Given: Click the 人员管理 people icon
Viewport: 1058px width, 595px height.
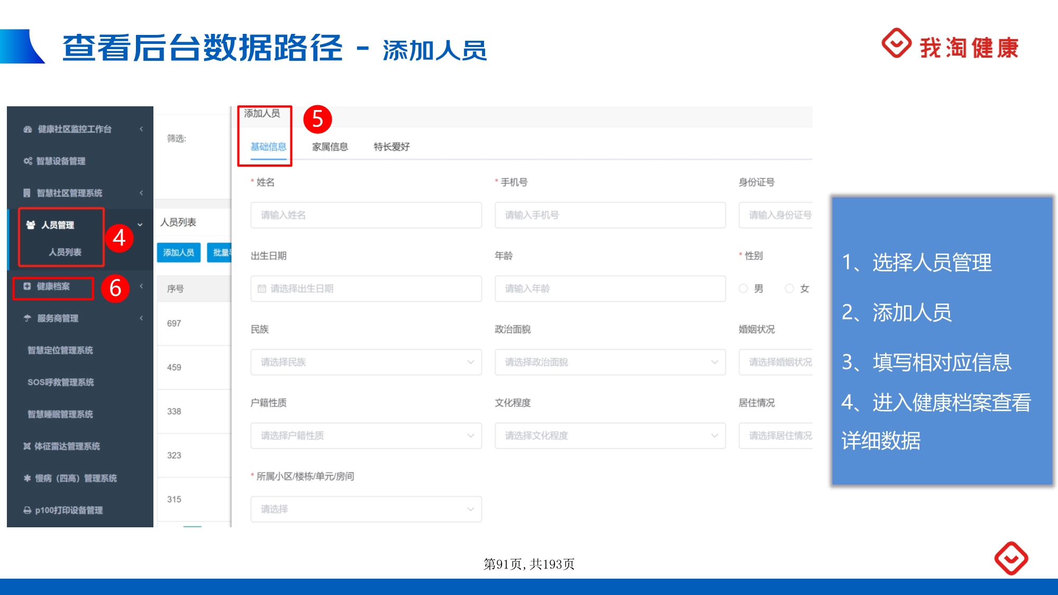Looking at the screenshot, I should click(31, 225).
